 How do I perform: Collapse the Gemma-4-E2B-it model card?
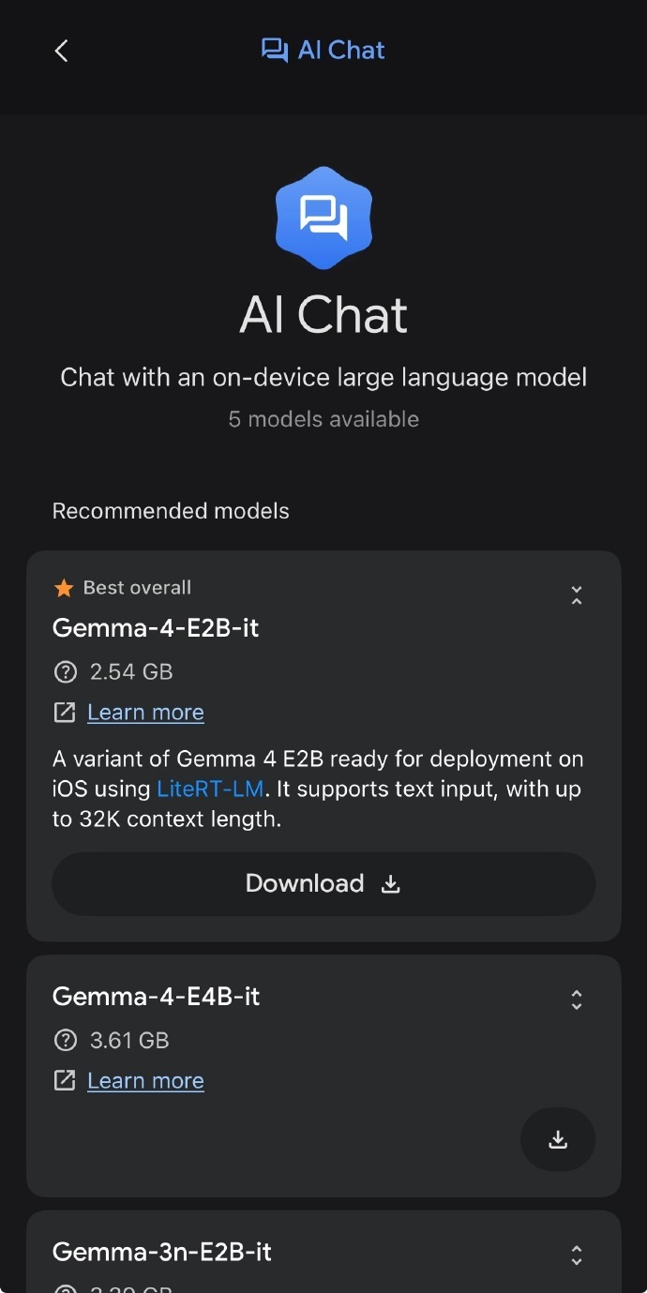pyautogui.click(x=577, y=595)
